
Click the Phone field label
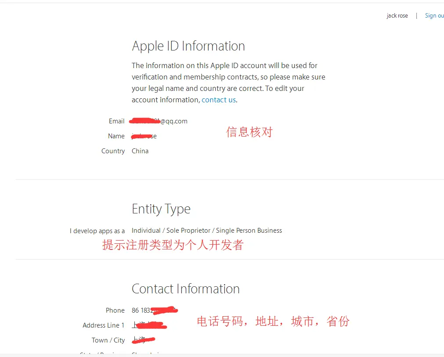[115, 310]
